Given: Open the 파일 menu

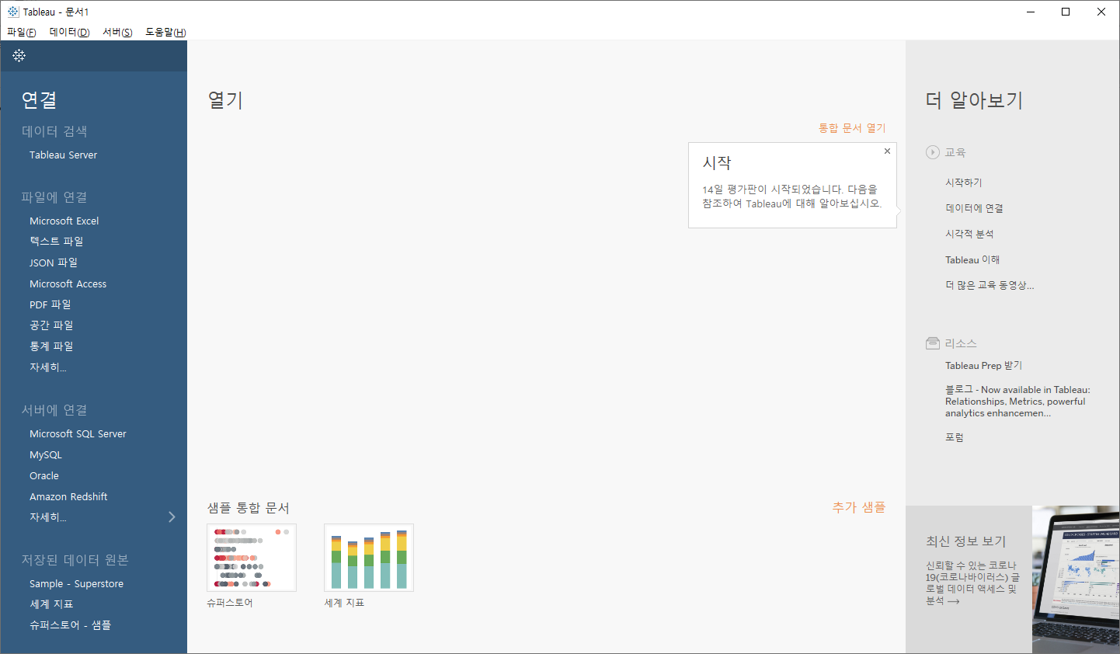Looking at the screenshot, I should click(22, 32).
